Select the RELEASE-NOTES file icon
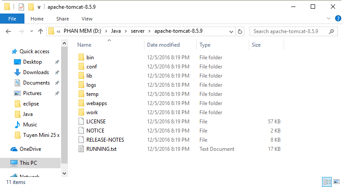This screenshot has height=187, width=343. click(81, 140)
